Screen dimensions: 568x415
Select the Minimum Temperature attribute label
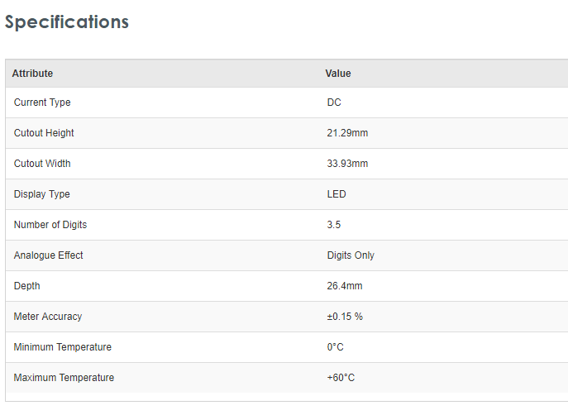pyautogui.click(x=63, y=347)
